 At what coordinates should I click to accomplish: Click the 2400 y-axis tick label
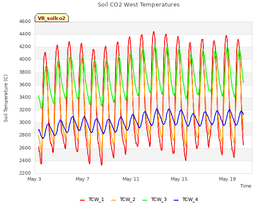25,161
